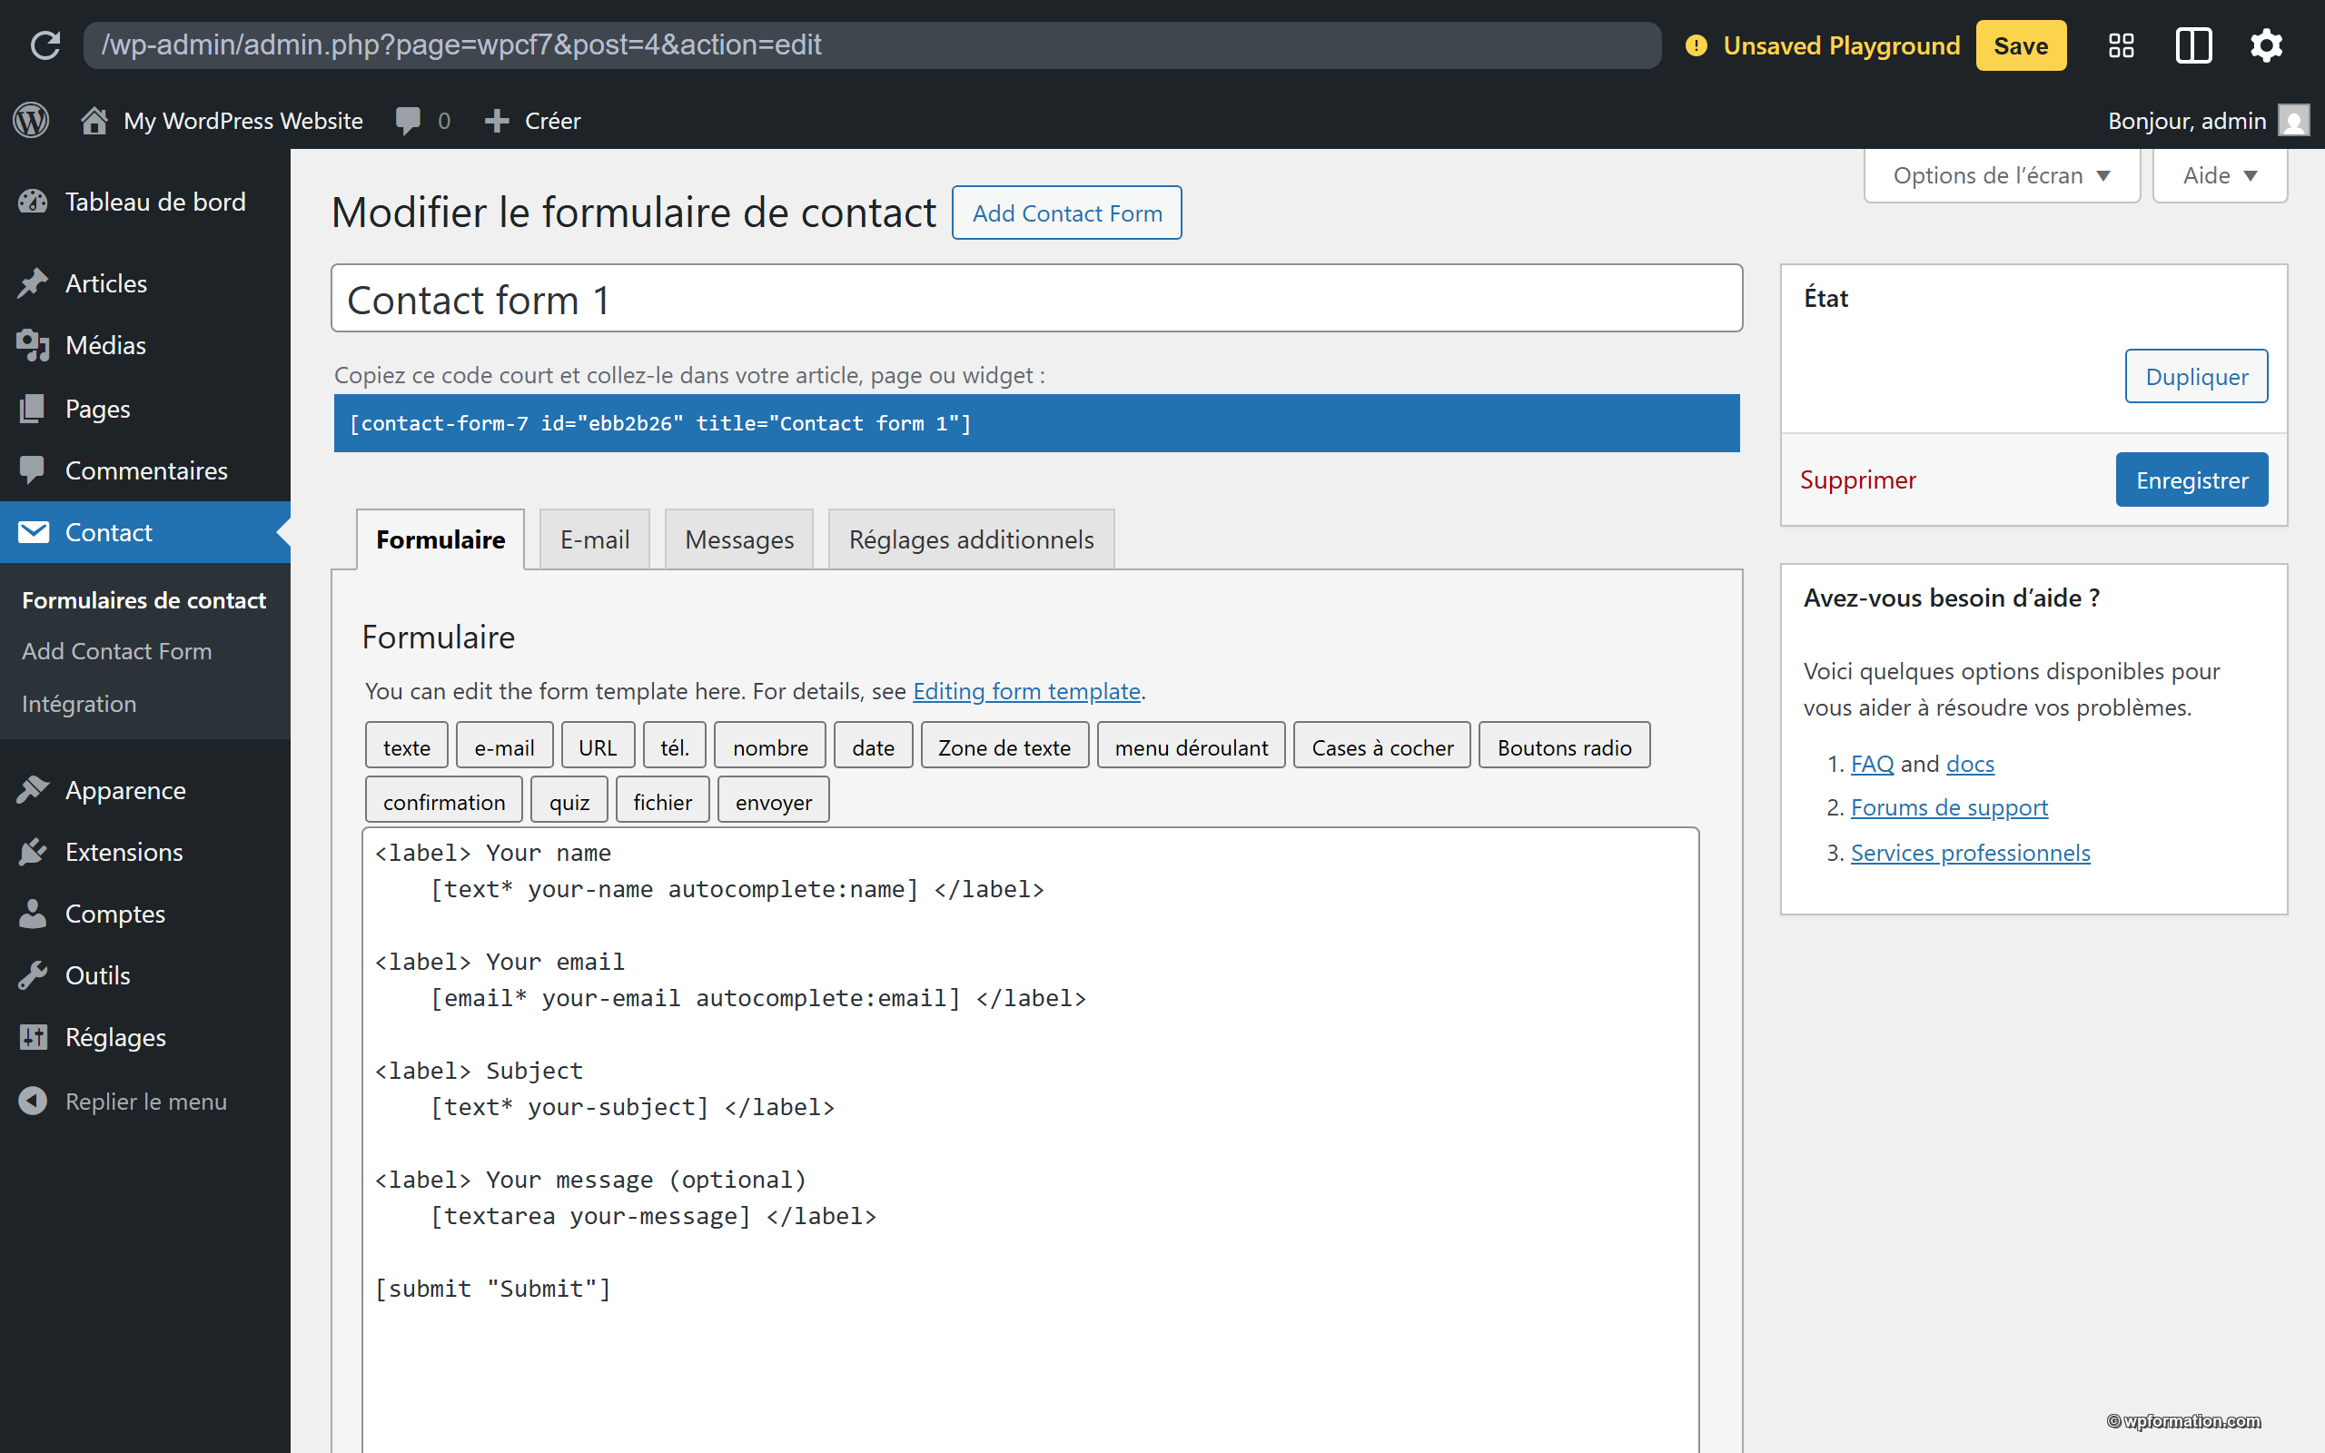The height and width of the screenshot is (1453, 2325).
Task: Insert a Boutons radio tag
Action: pyautogui.click(x=1564, y=746)
